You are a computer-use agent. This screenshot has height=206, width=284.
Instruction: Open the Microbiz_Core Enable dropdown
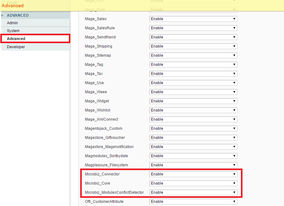(193, 183)
